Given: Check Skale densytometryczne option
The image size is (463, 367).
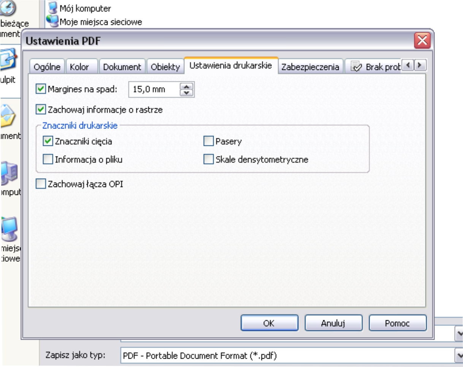Looking at the screenshot, I should coord(208,160).
